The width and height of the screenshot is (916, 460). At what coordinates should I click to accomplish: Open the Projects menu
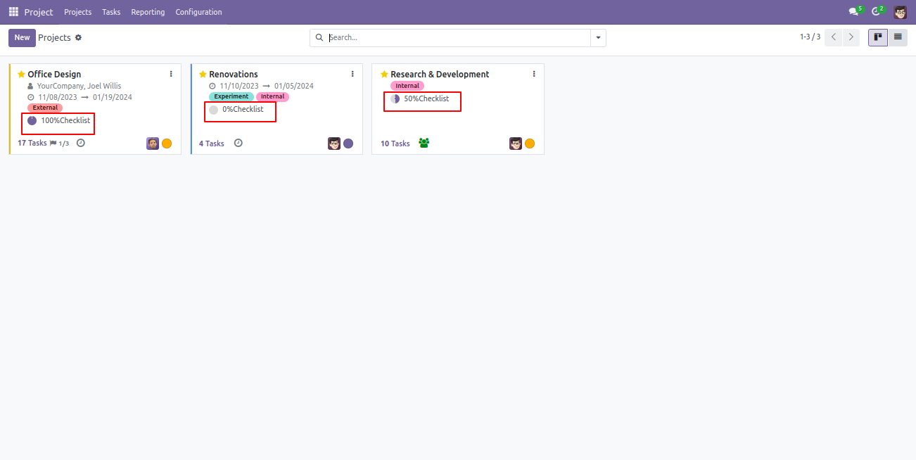pos(77,12)
